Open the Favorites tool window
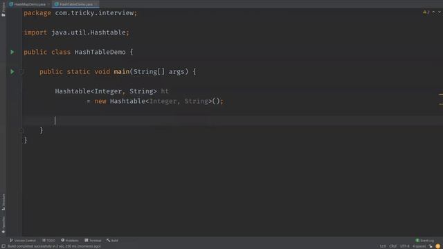The image size is (443, 249). tap(3, 225)
